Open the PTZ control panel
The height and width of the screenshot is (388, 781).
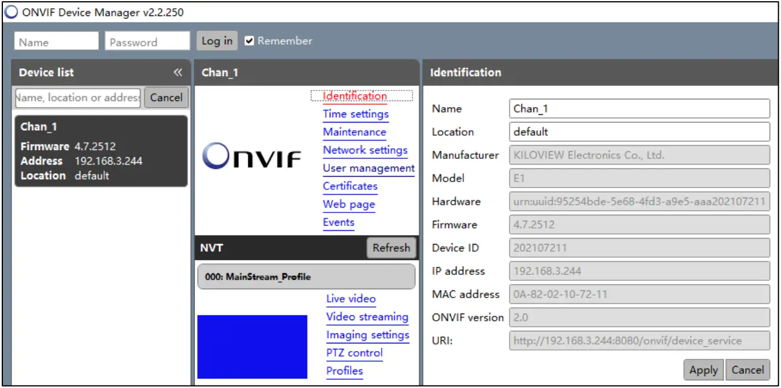coord(355,353)
